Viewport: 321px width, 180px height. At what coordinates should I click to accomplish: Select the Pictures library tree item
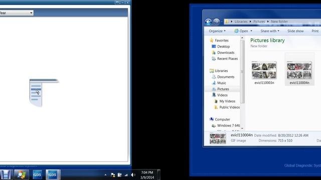click(x=223, y=89)
